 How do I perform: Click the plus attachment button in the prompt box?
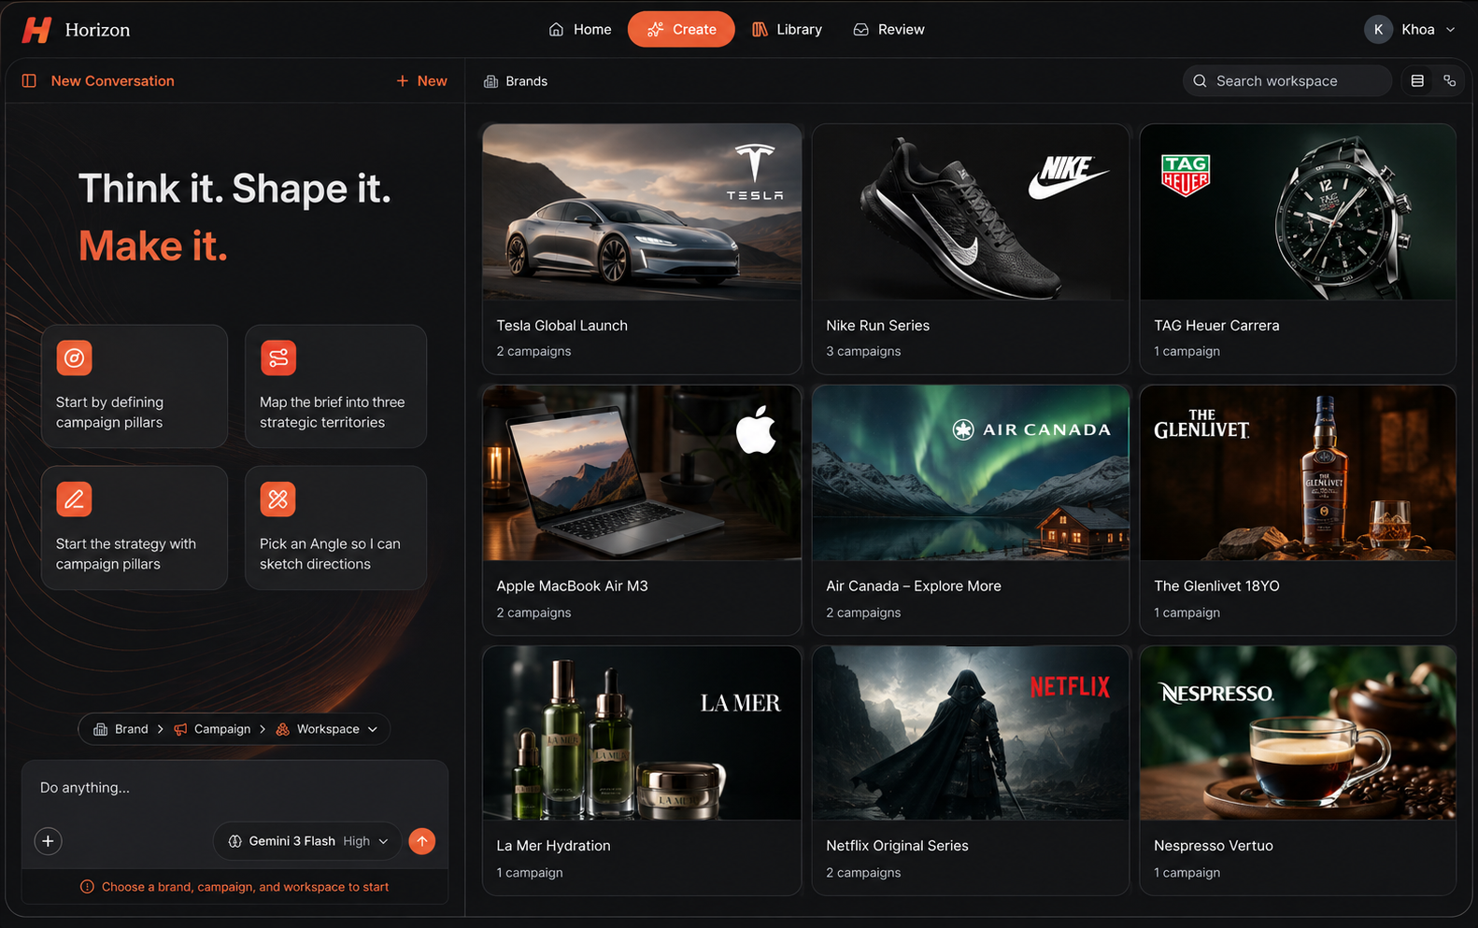pos(49,841)
